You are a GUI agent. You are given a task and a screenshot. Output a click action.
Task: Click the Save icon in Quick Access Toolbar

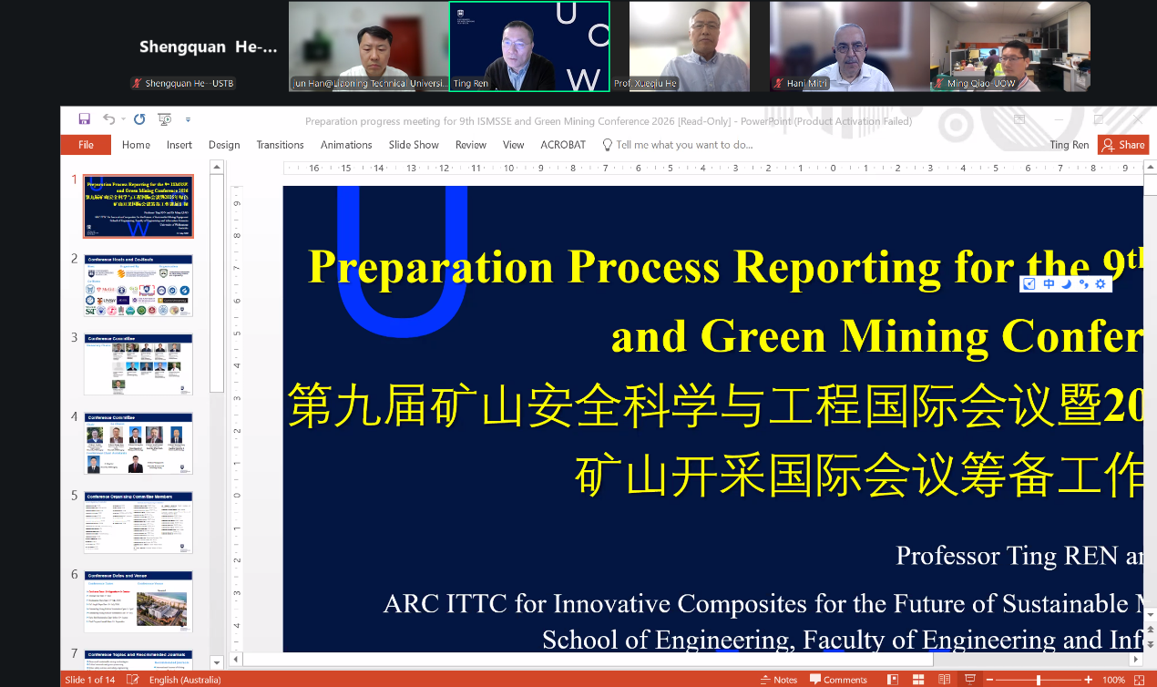click(85, 119)
